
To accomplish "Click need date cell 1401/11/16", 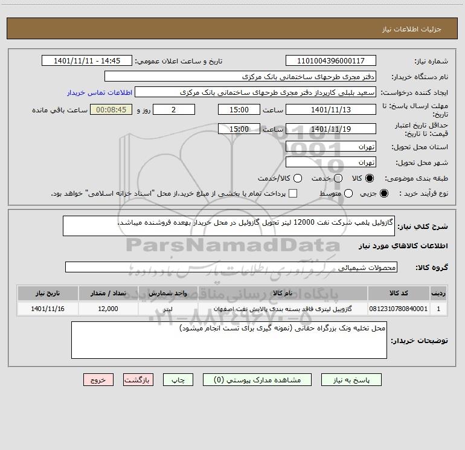I will pyautogui.click(x=48, y=309).
